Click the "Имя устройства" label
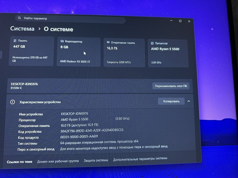 click(31, 114)
